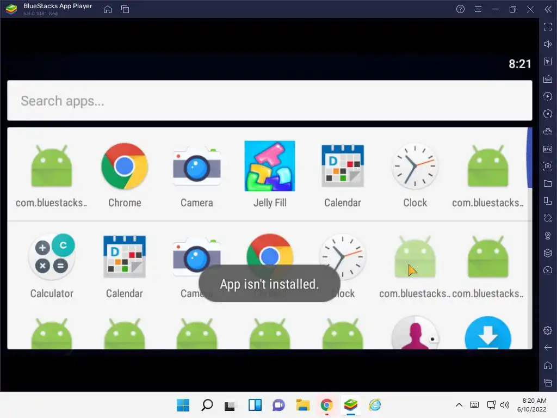Click the touch keyboard icon in the tray
The height and width of the screenshot is (418, 557).
coord(474,405)
